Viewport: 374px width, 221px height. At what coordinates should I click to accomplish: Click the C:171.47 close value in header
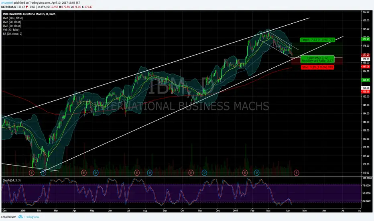87,7
